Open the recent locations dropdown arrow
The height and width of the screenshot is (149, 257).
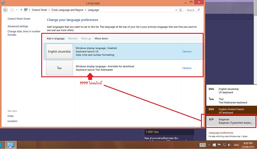pos(17,10)
